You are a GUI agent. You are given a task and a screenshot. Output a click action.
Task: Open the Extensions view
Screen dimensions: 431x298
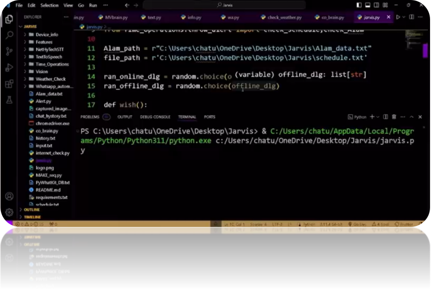pos(9,84)
